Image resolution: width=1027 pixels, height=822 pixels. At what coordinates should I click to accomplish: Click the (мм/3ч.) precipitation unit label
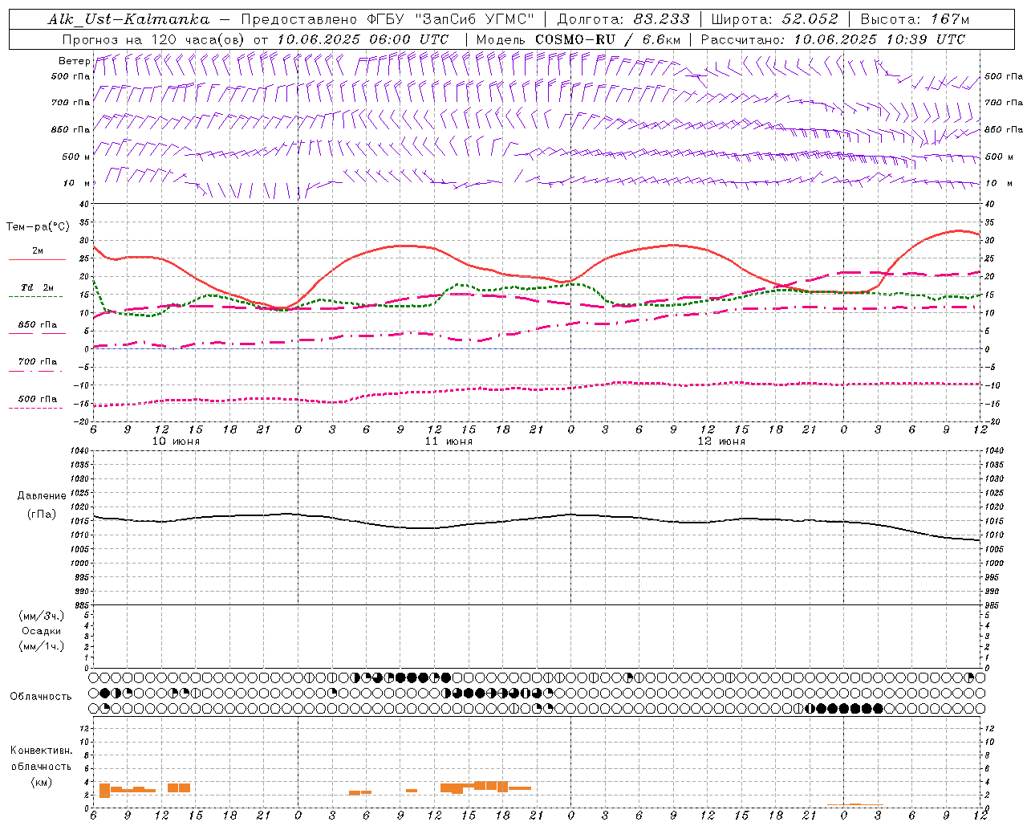coord(42,616)
